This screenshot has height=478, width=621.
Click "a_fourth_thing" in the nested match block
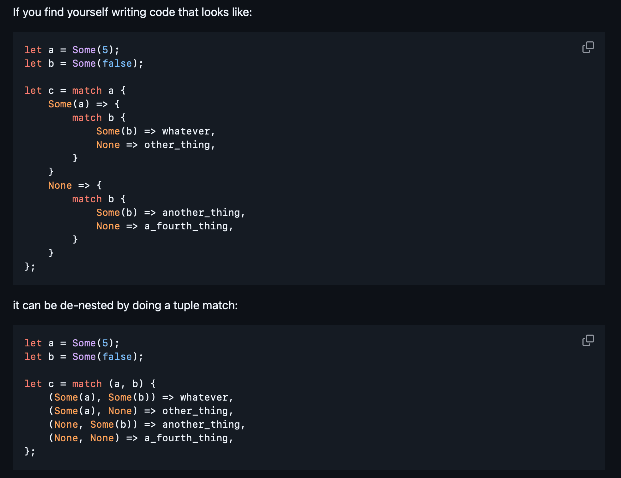(186, 226)
